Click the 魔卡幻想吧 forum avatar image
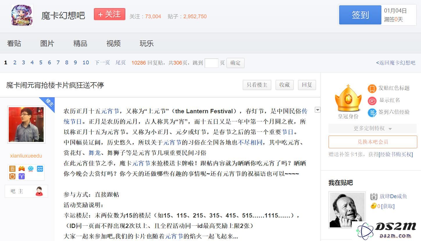 22,15
